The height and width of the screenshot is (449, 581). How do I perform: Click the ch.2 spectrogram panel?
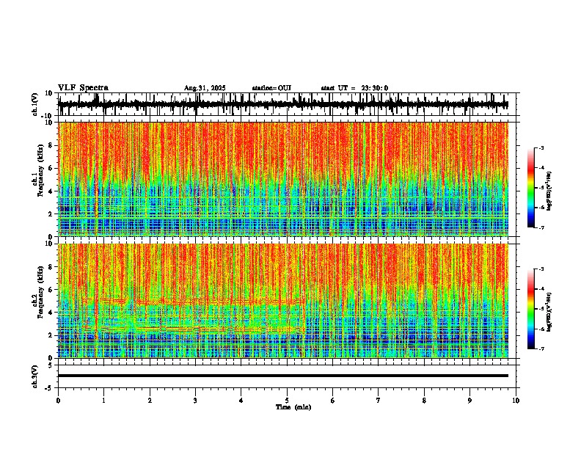pos(283,301)
